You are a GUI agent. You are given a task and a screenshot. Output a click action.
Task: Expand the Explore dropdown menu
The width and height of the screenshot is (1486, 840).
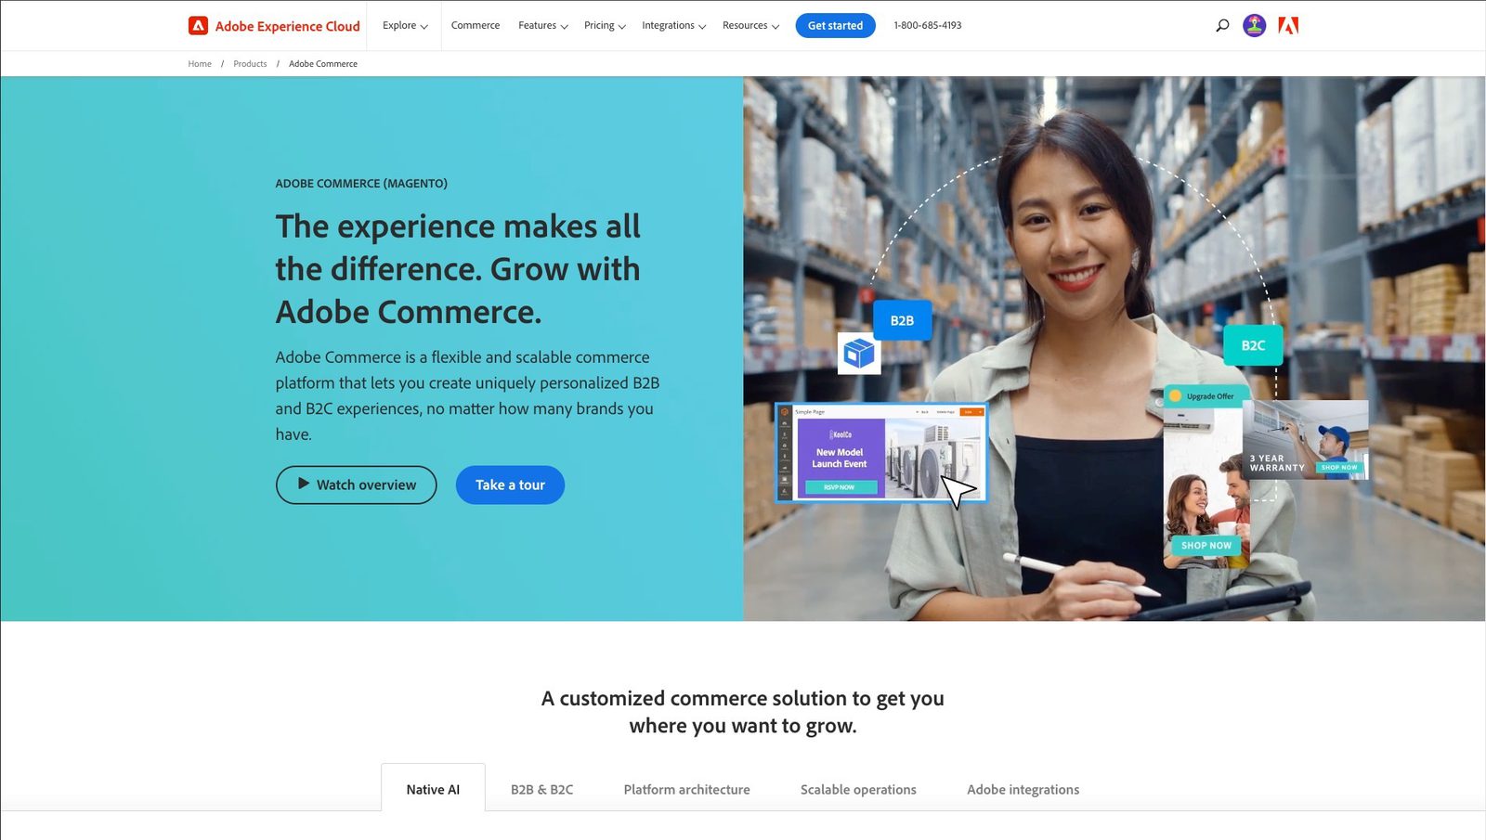pos(405,26)
